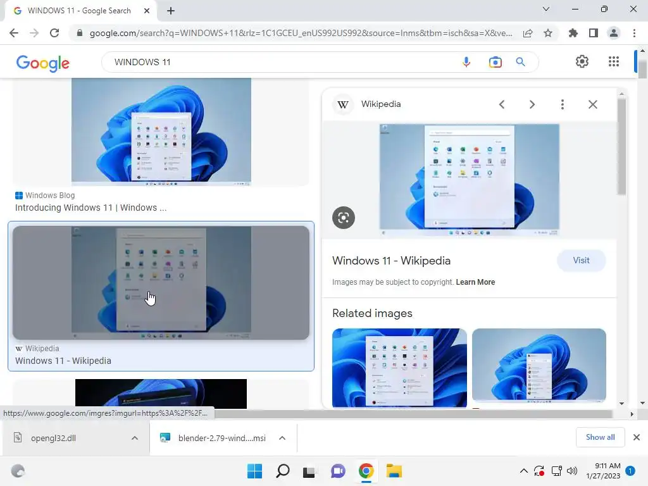Viewport: 648px width, 486px height.
Task: Open large Wikipedia preview image
Action: point(470,180)
